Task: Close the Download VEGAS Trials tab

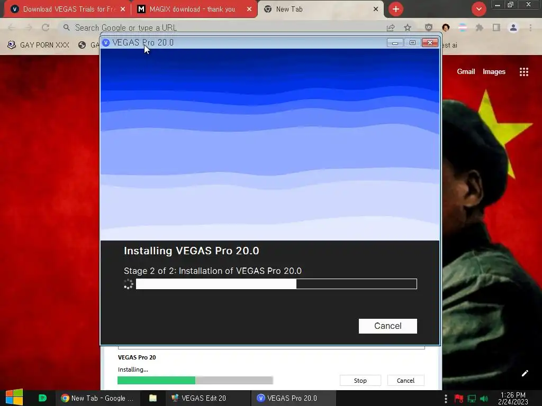Action: (x=123, y=10)
